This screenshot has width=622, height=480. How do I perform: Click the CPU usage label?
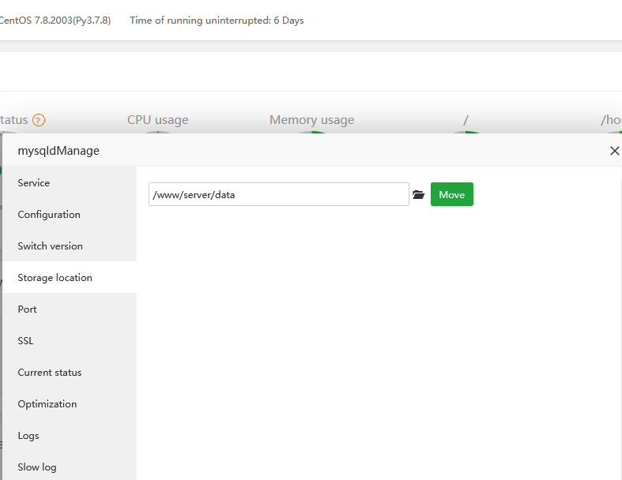point(158,120)
